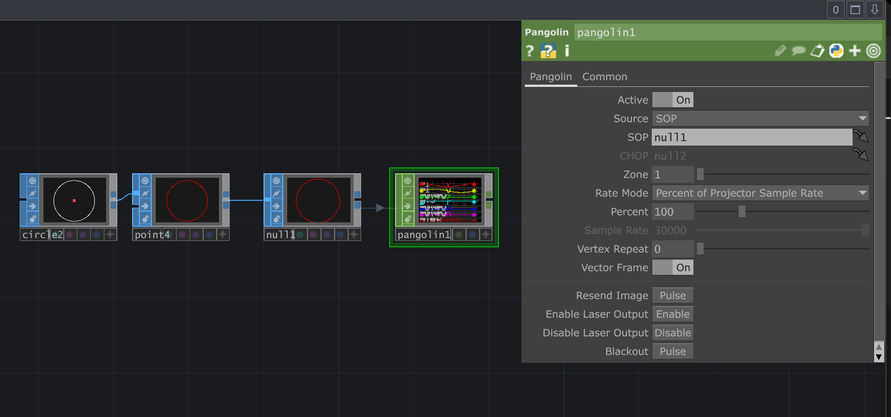
Task: Activate viewer plus flag on pangolin1 node
Action: click(x=485, y=234)
